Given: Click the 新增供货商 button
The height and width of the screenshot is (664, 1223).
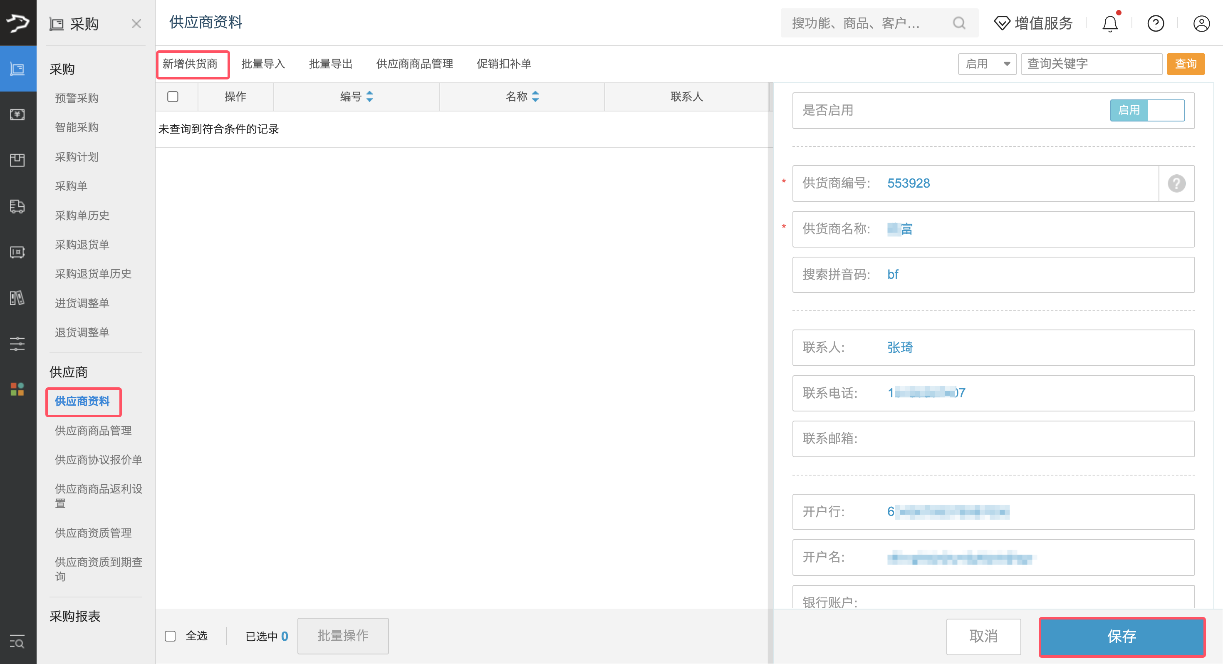Looking at the screenshot, I should click(193, 64).
